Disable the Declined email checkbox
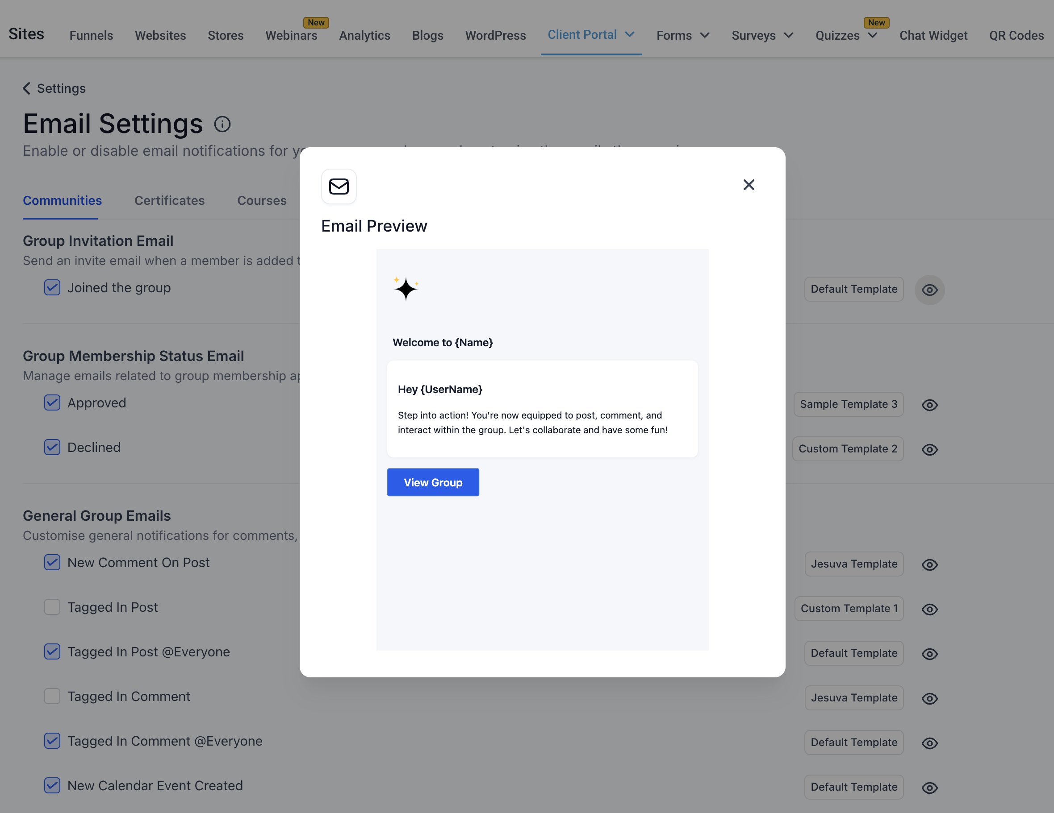Viewport: 1054px width, 813px height. point(52,447)
